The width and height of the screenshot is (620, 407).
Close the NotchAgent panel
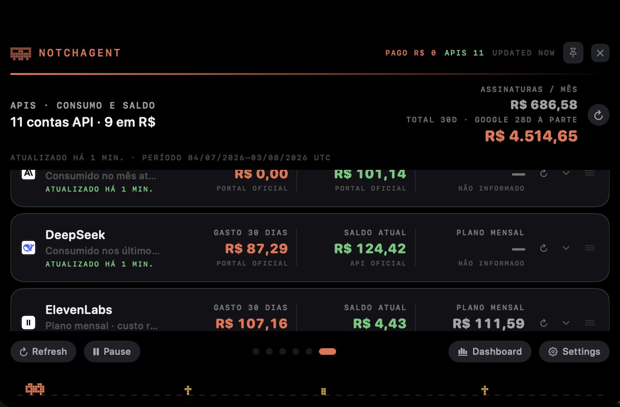600,53
